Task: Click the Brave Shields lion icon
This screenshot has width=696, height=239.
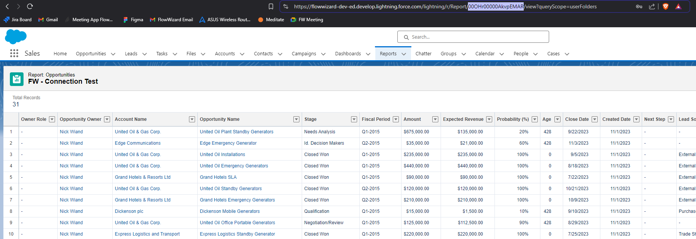Action: [665, 6]
